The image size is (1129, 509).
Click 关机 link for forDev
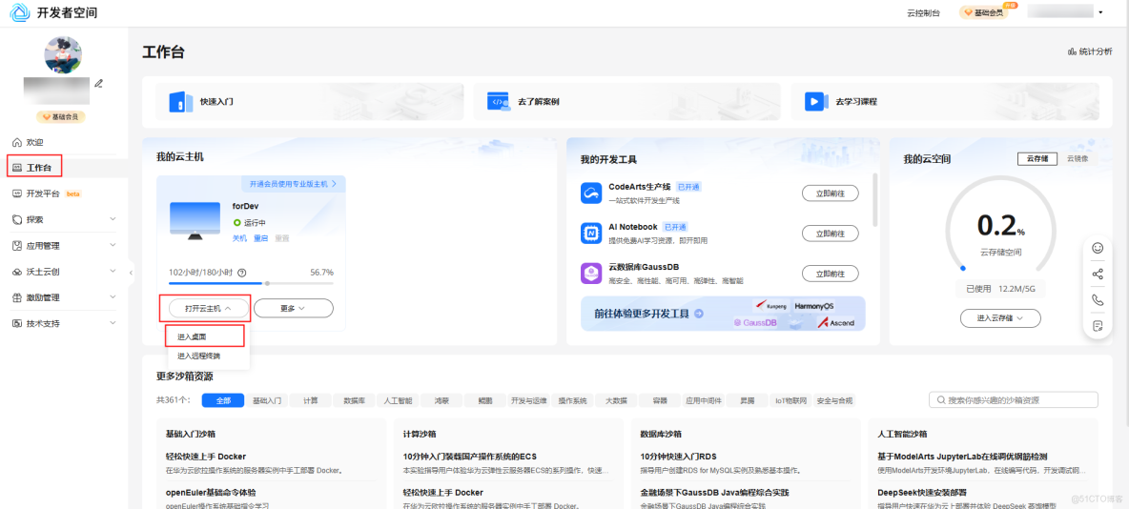tap(239, 237)
